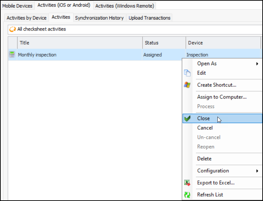The width and height of the screenshot is (263, 201).
Task: Choose Assign to Computer from context menu
Action: [222, 97]
